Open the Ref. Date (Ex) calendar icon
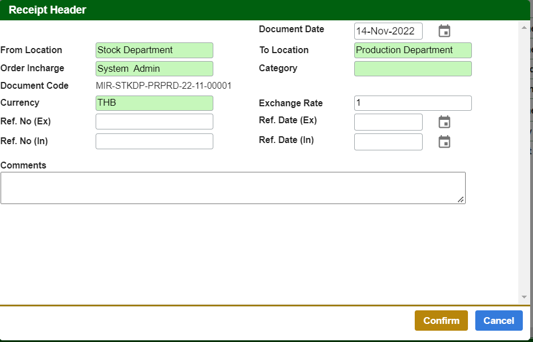The height and width of the screenshot is (342, 533). pos(444,122)
